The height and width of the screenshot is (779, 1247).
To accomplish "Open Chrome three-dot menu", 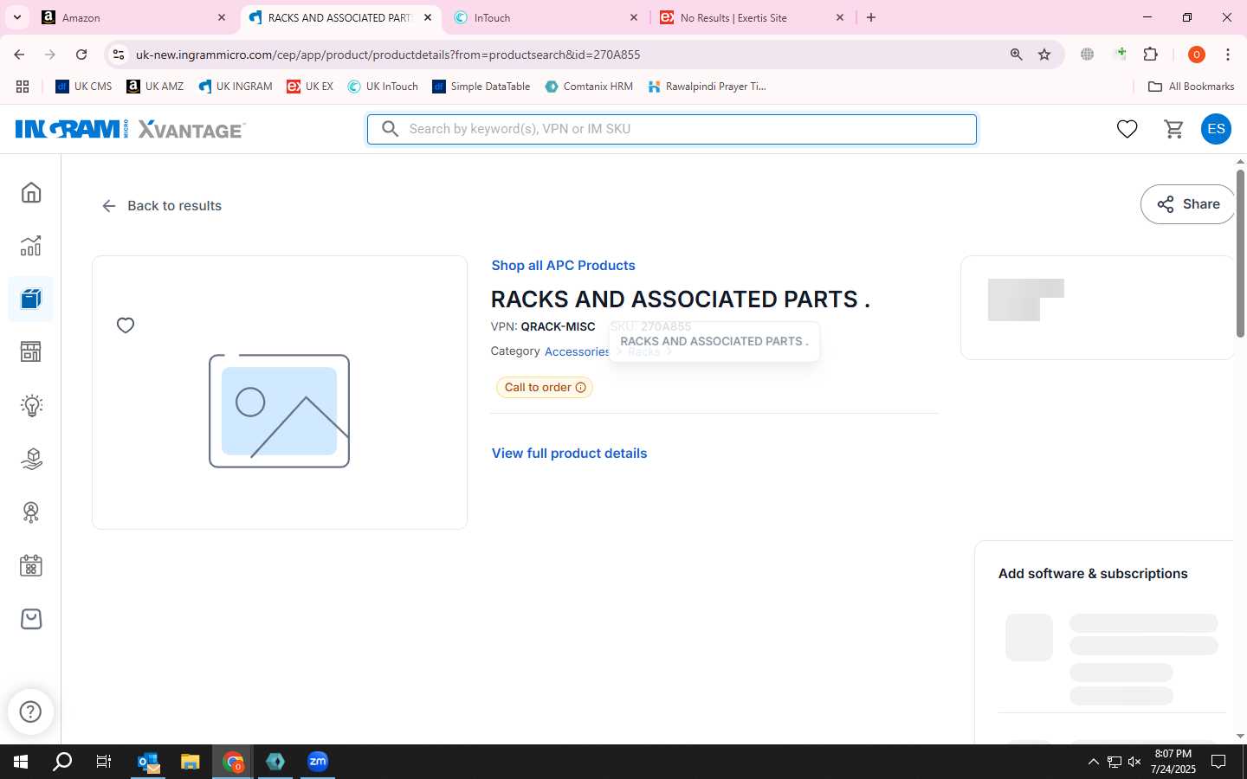I will [1228, 55].
